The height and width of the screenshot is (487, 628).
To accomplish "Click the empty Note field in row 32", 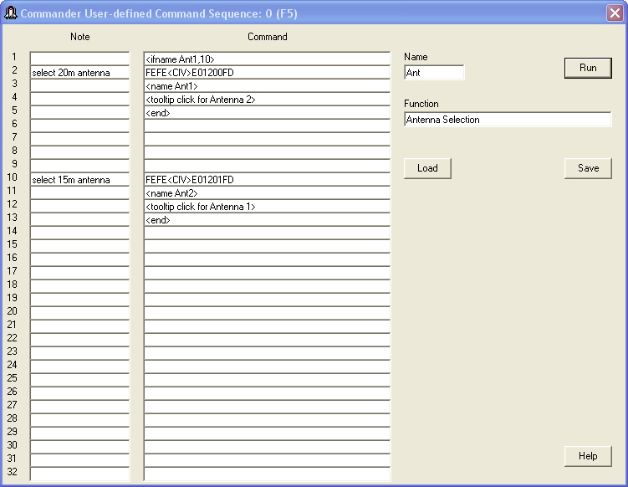I will (x=79, y=474).
